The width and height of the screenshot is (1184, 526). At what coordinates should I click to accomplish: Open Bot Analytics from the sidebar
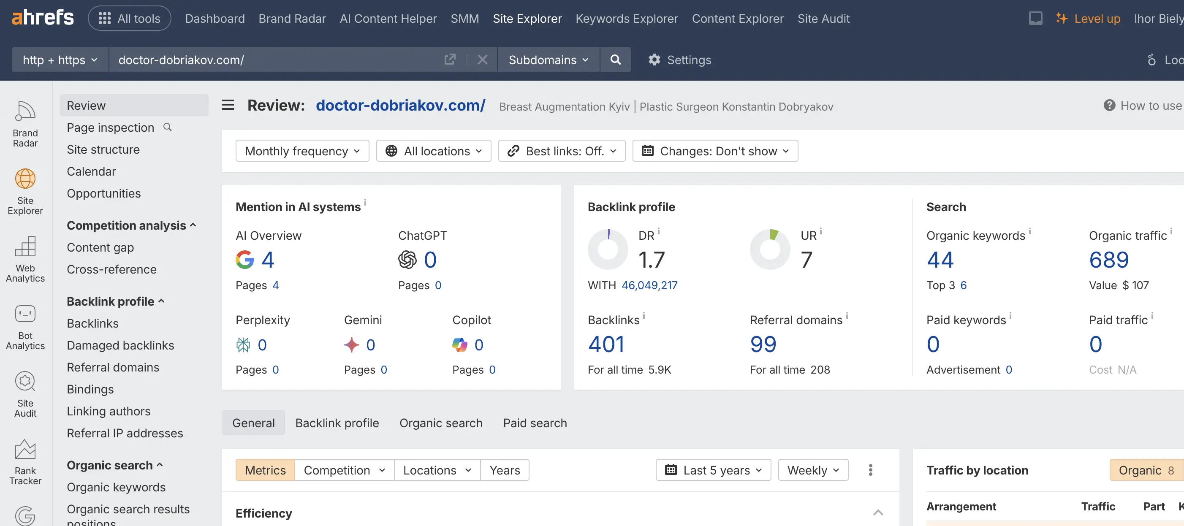coord(25,327)
